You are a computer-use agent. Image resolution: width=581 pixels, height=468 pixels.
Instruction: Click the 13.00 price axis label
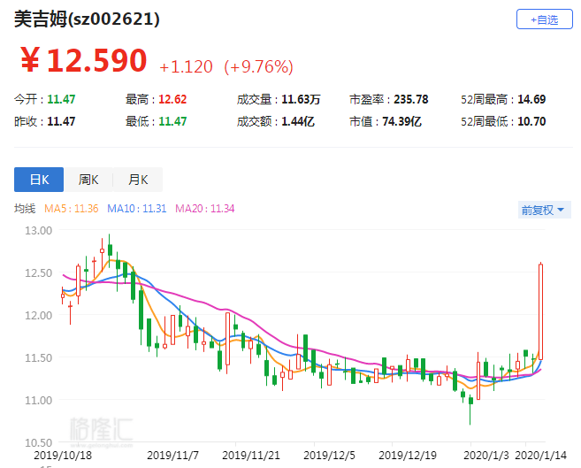[39, 231]
